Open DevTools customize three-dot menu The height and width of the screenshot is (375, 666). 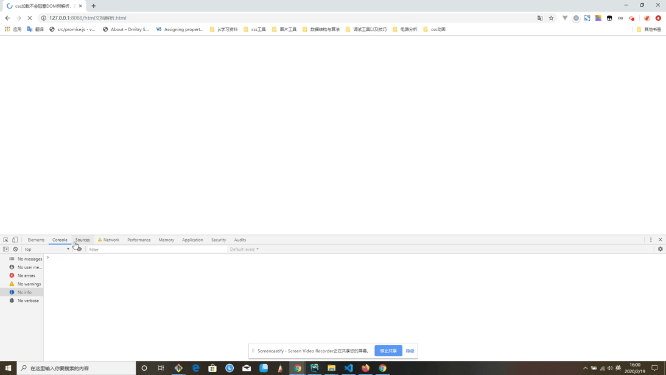point(651,240)
